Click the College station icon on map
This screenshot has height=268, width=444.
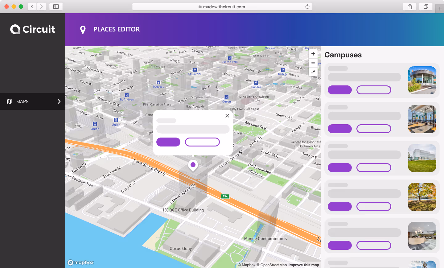tap(283, 70)
